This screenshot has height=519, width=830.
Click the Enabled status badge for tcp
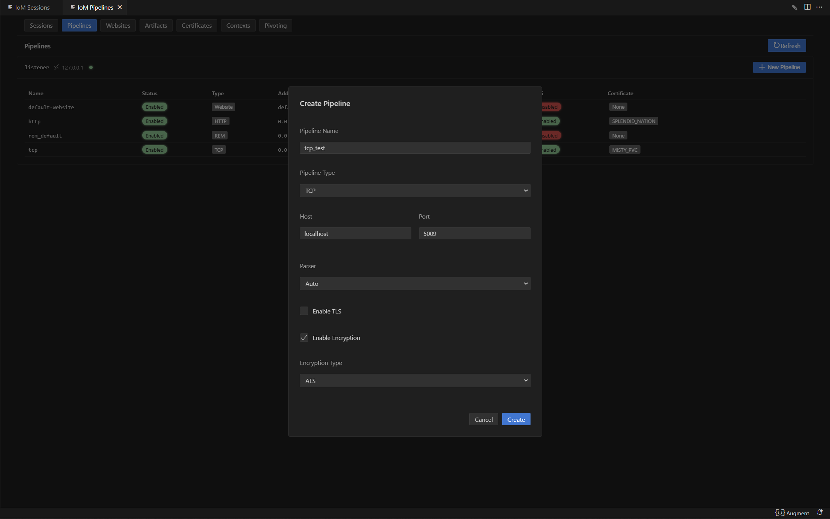point(155,150)
